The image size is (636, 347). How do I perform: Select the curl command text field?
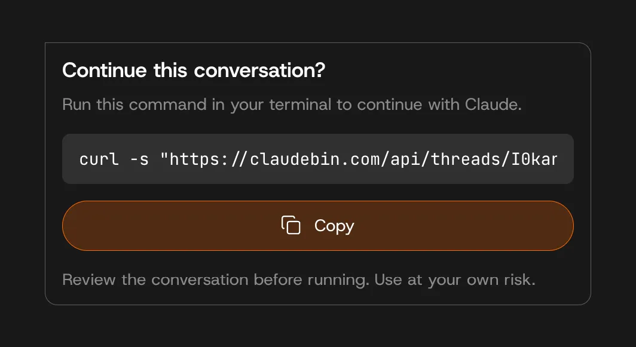[317, 159]
